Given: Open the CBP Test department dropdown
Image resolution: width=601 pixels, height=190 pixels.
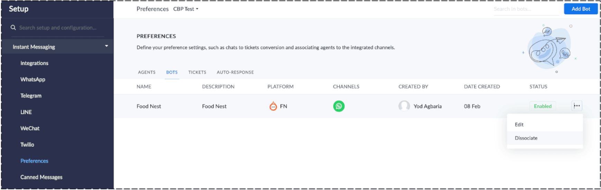Looking at the screenshot, I should 186,9.
